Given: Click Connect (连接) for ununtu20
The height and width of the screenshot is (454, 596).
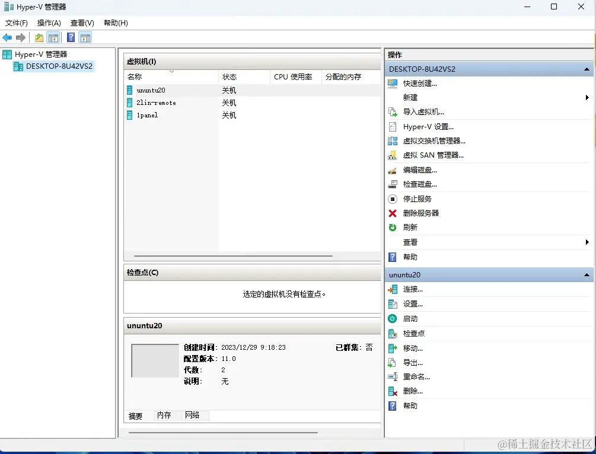Looking at the screenshot, I should click(413, 289).
